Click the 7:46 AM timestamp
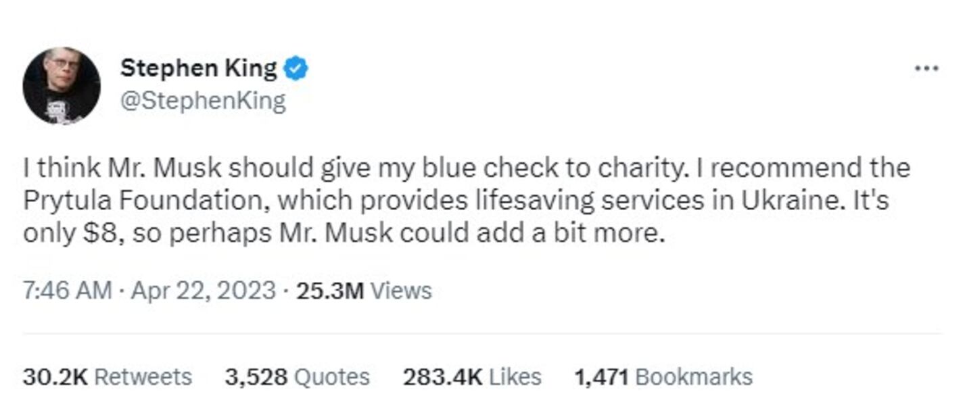Image resolution: width=965 pixels, height=419 pixels. click(x=67, y=291)
